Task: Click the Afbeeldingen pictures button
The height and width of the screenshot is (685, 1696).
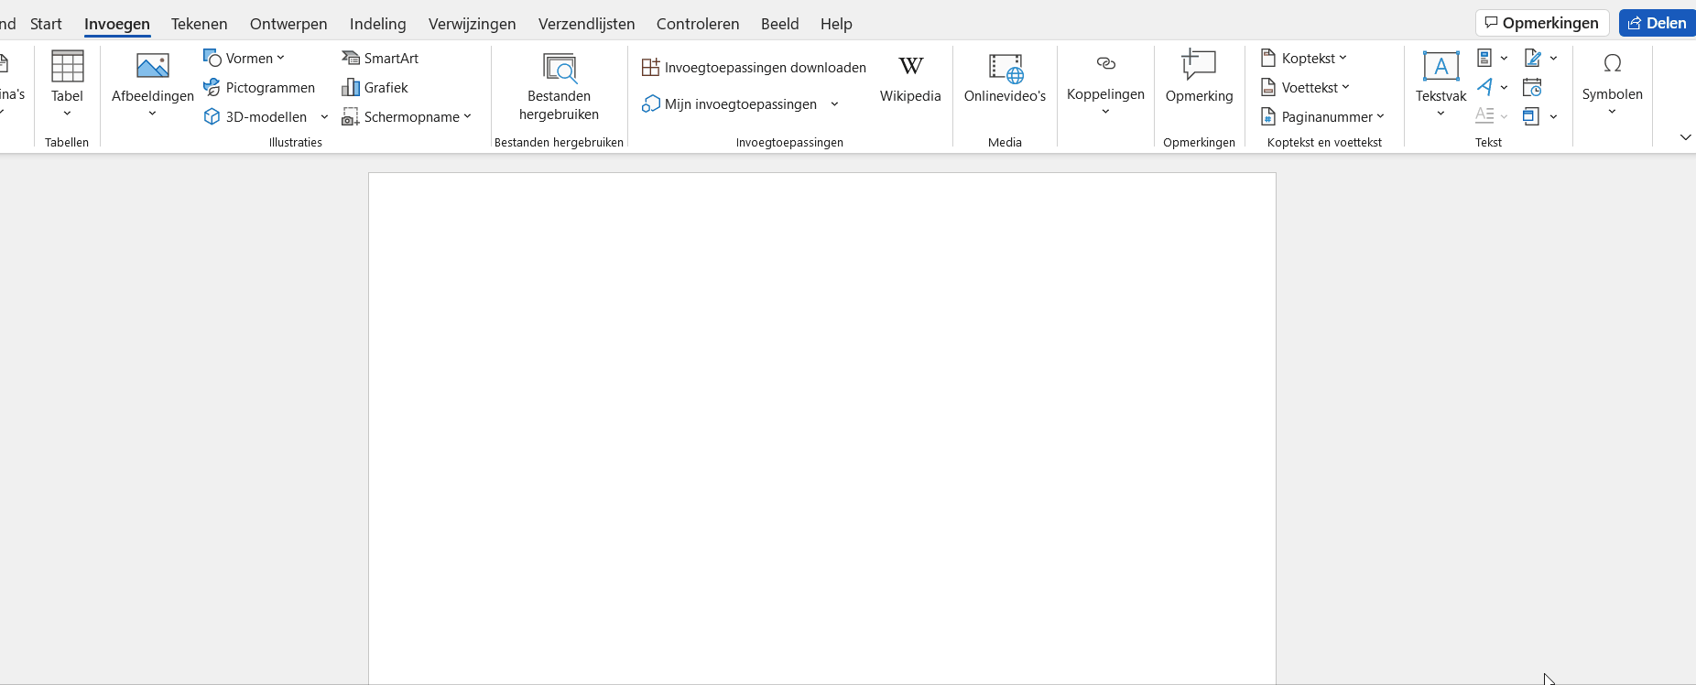Action: tap(152, 85)
